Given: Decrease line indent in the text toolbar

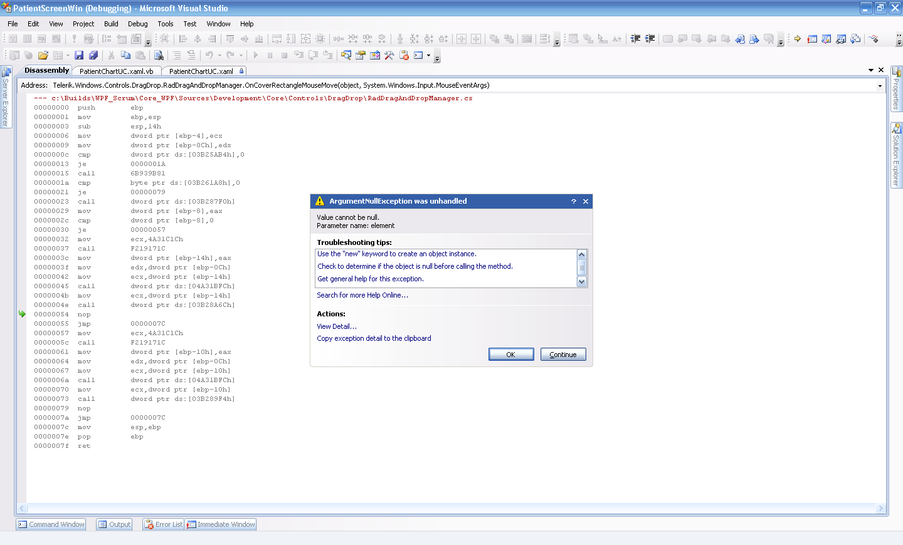Looking at the screenshot, I should (x=635, y=39).
